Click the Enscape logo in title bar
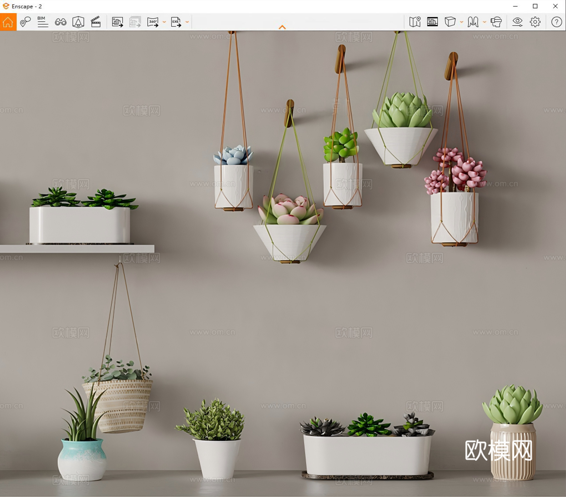566x497 pixels. tap(6, 6)
